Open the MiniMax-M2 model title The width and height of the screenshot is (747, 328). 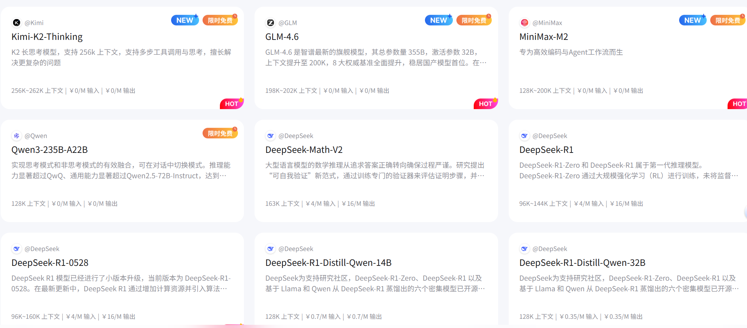click(x=544, y=37)
